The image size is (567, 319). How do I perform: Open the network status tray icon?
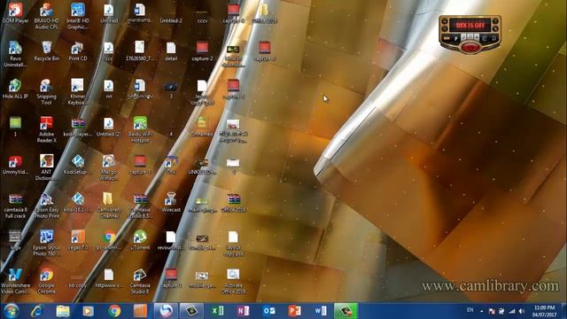512,311
